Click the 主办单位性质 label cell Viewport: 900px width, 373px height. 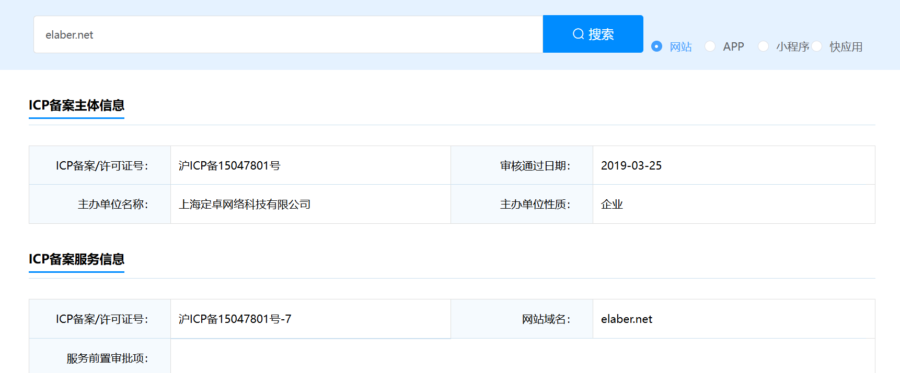(x=535, y=204)
